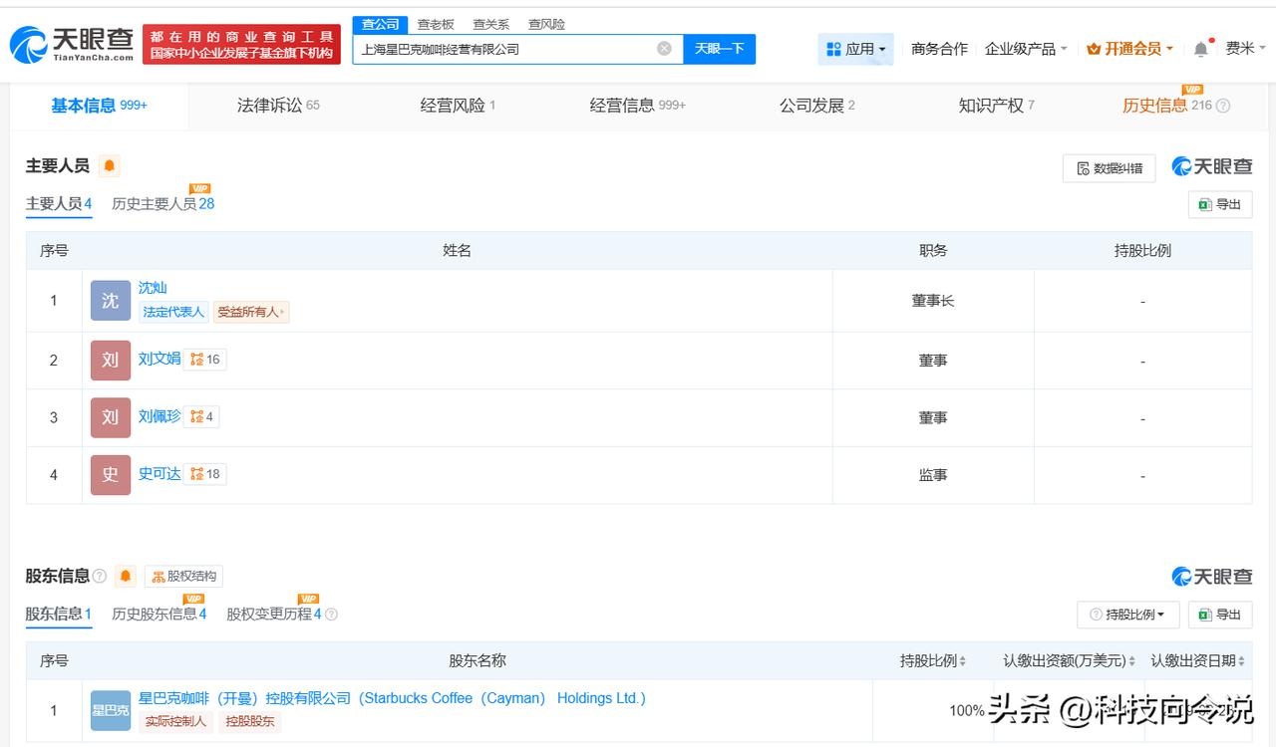Export the 主要人员 table via 导出
Image resolution: width=1276 pixels, height=747 pixels.
tap(1220, 204)
